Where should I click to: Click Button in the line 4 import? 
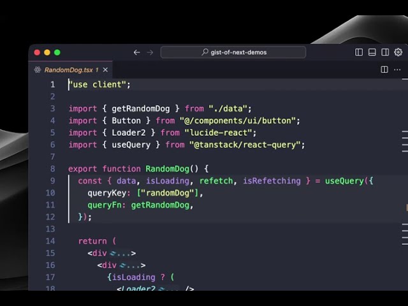coord(126,120)
